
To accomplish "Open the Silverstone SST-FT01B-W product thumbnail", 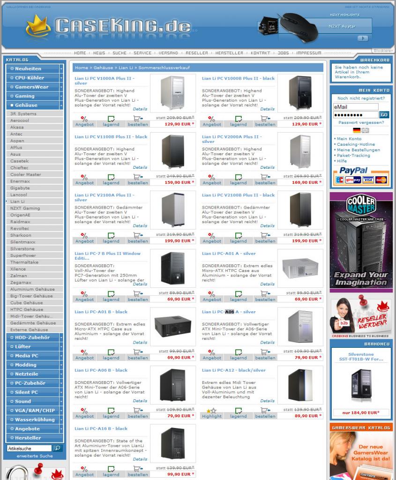I will [361, 385].
